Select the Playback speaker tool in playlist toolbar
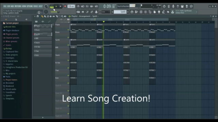The width and height of the screenshot is (218, 122). point(65,16)
